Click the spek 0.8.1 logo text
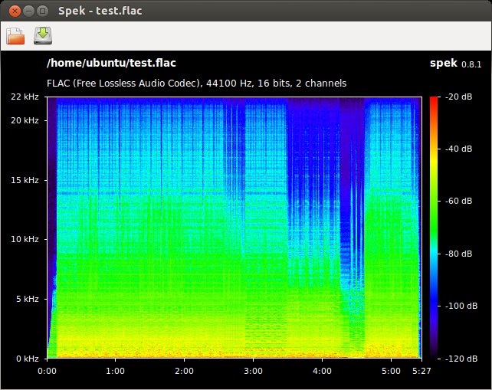 pyautogui.click(x=457, y=64)
